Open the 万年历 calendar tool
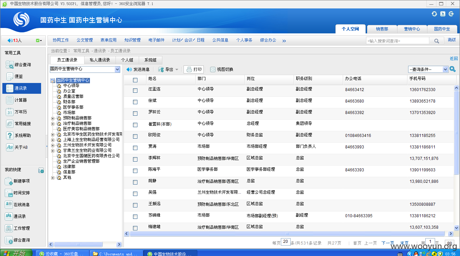Image resolution: width=460 pixels, height=256 pixels. coord(17,112)
